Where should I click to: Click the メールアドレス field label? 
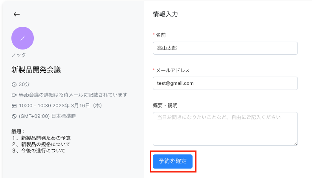(173, 70)
